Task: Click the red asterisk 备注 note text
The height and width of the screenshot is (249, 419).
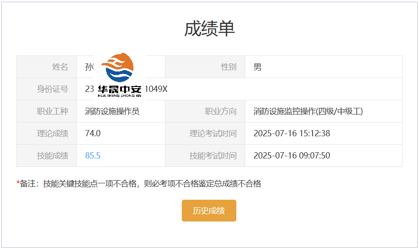Action: click(x=139, y=184)
